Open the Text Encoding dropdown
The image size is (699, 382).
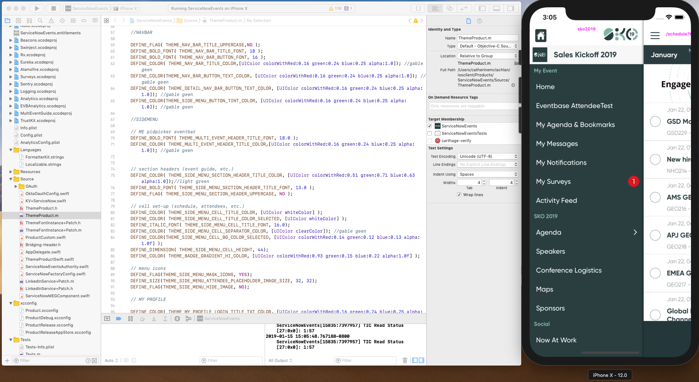488,156
